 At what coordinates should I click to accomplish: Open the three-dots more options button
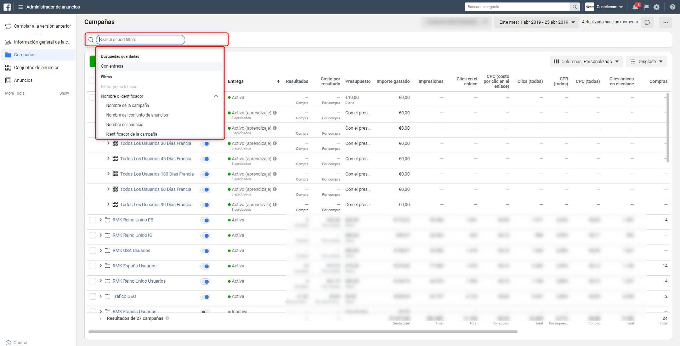(x=665, y=22)
